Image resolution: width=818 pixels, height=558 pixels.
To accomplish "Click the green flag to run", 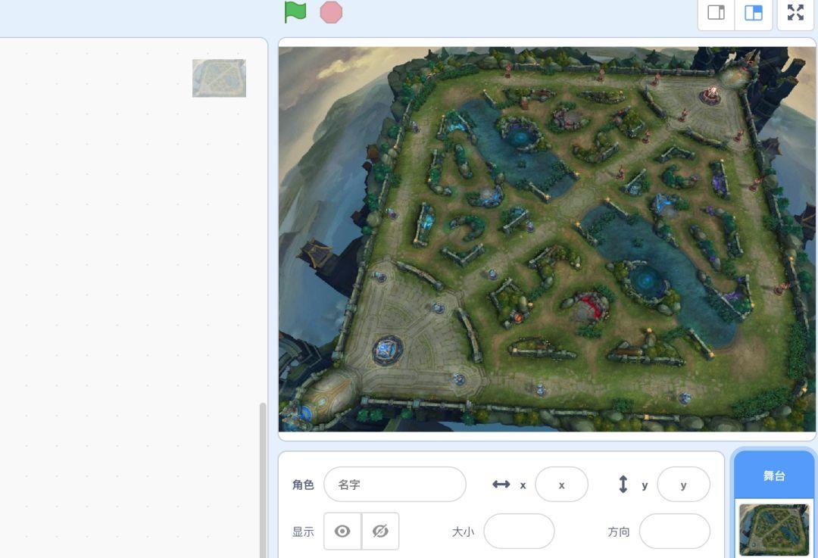I will click(x=295, y=12).
